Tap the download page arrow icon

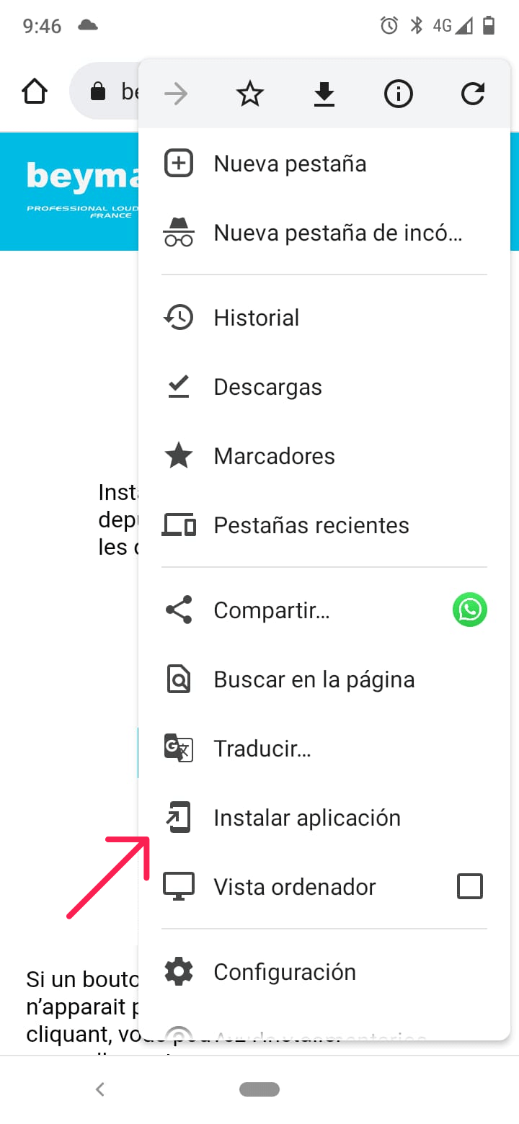324,94
